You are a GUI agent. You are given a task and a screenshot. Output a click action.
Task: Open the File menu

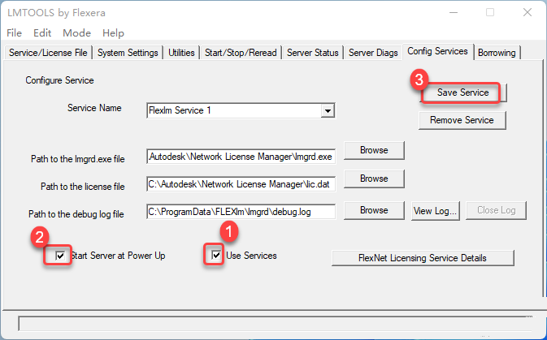(x=15, y=33)
